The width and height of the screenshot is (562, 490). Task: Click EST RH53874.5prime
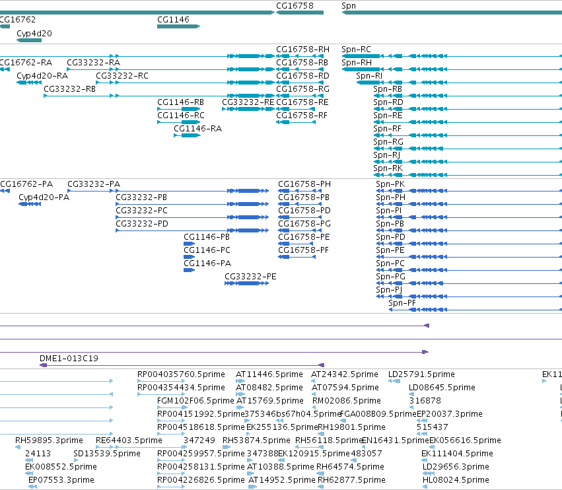pos(257,440)
